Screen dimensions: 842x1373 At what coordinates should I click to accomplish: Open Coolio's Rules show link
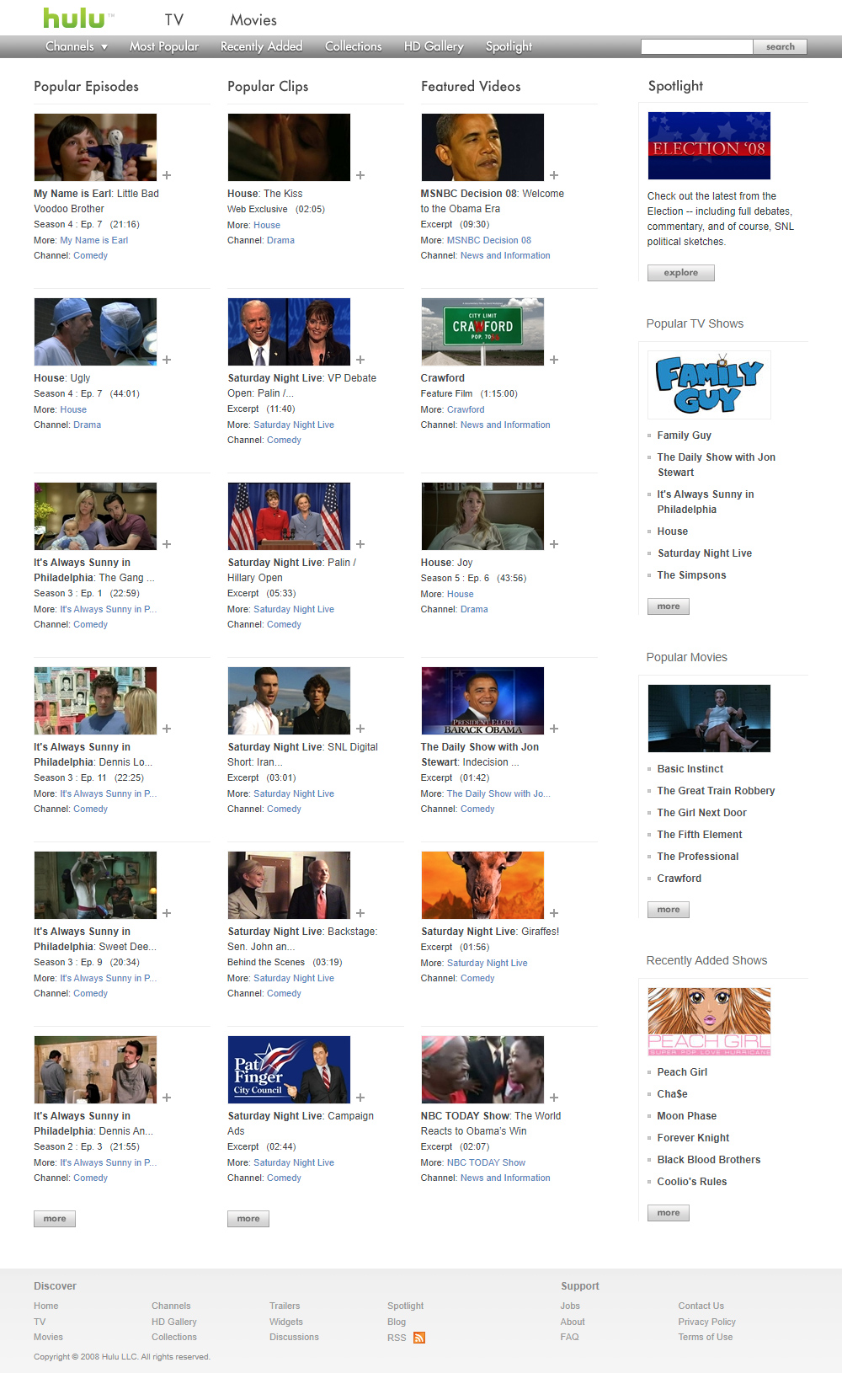point(692,1182)
